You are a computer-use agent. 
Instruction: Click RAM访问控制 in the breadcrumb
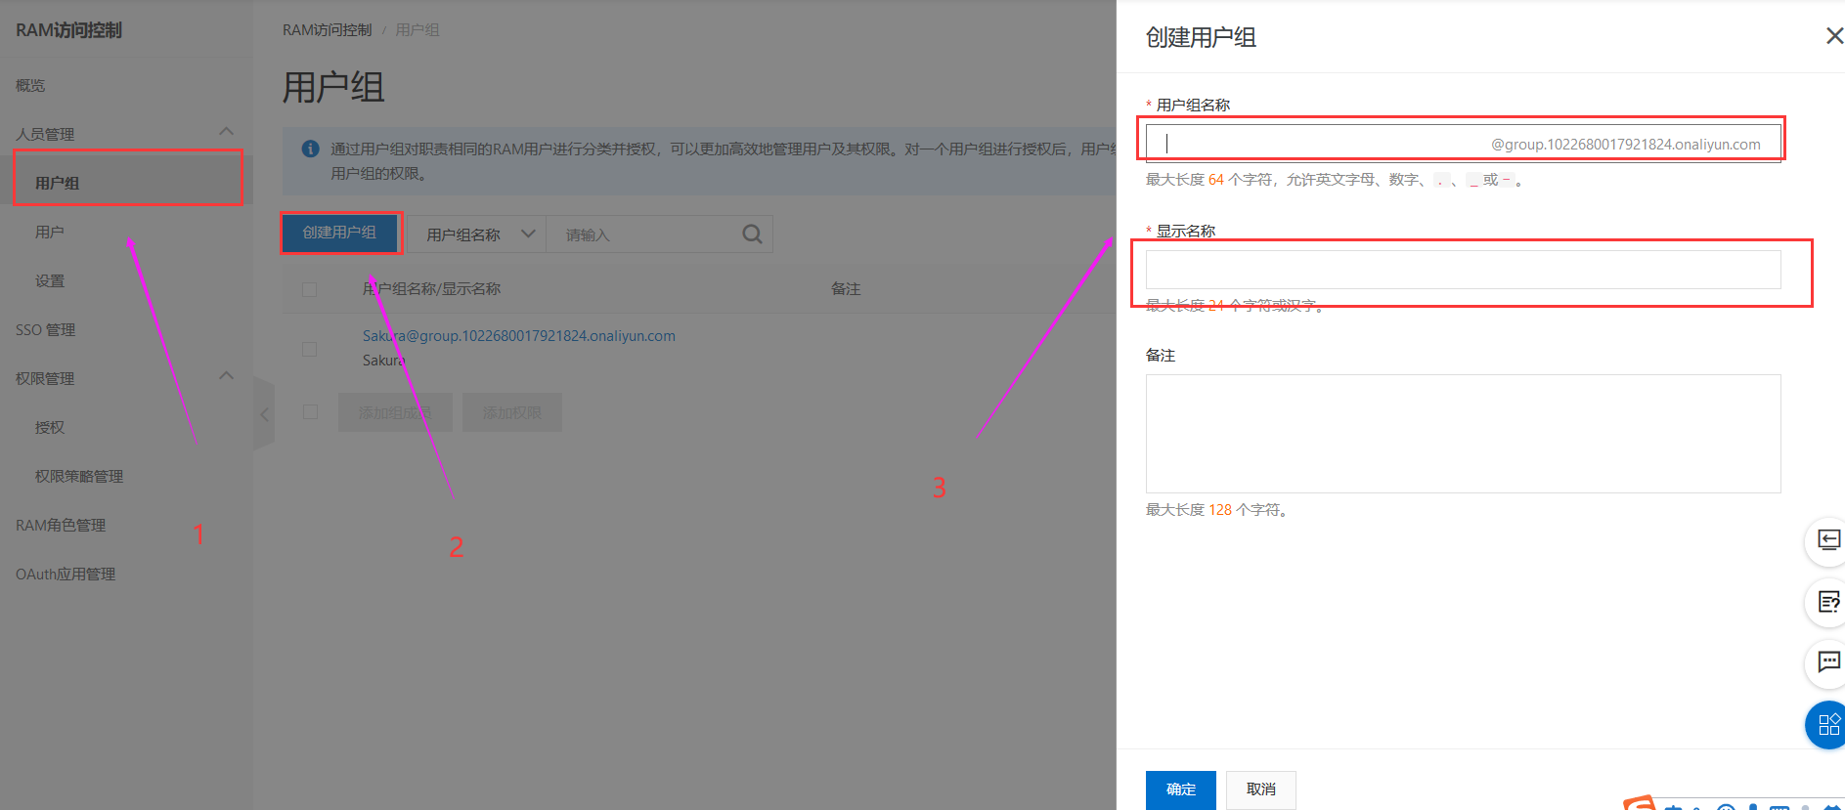point(328,30)
